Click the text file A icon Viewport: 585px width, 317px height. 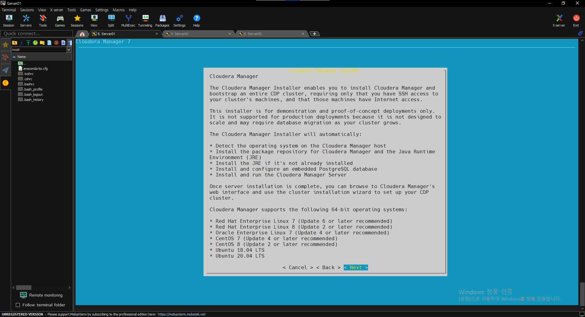coord(63,43)
